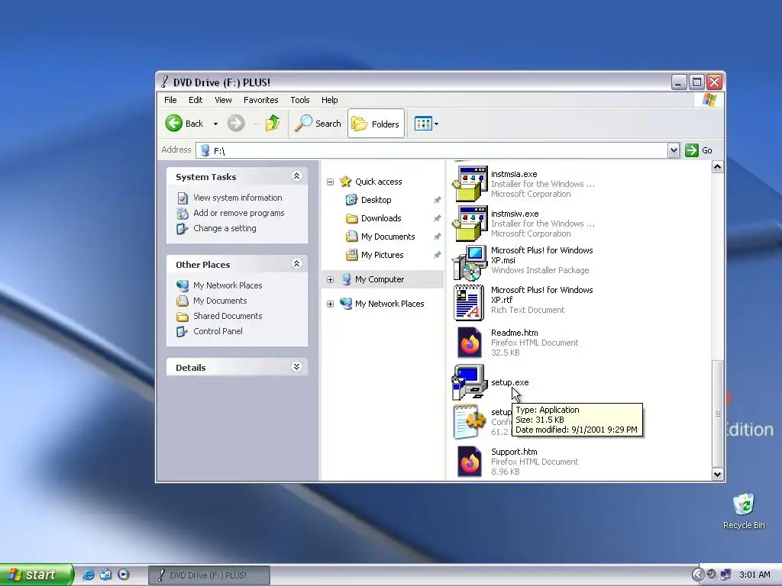Viewport: 782px width, 586px height.
Task: Select Desktop in folder tree
Action: 376,200
